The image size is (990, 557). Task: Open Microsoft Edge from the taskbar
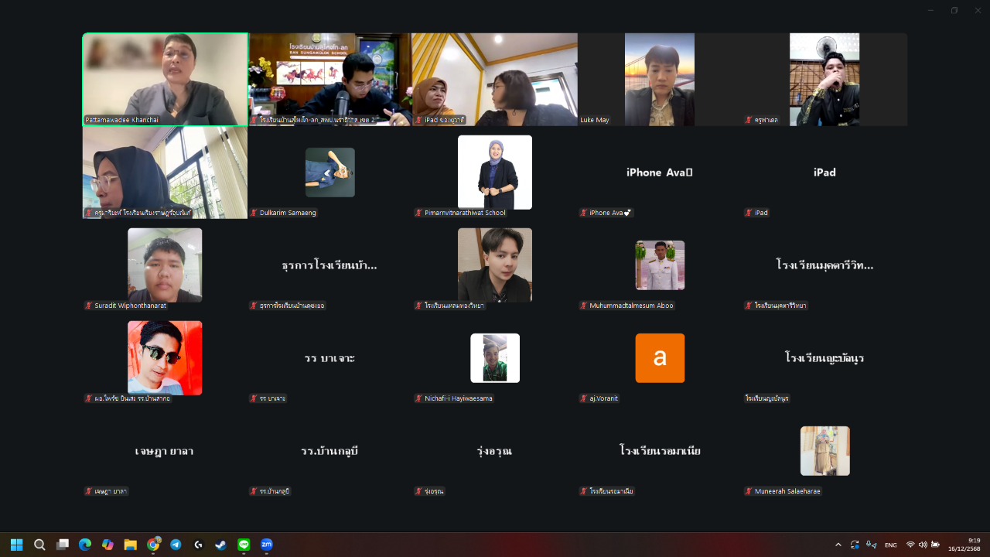[85, 545]
